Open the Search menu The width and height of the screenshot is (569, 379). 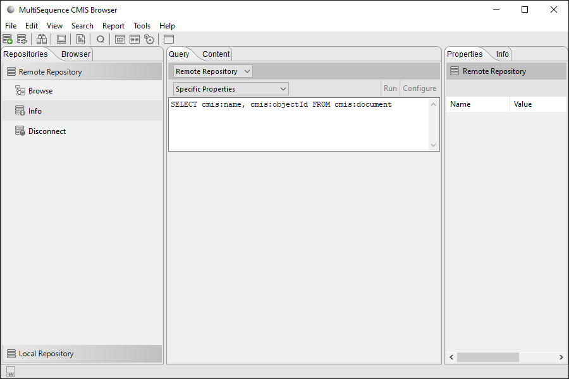pyautogui.click(x=82, y=26)
